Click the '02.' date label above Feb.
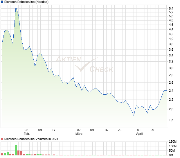Screen dimensions: 180x158 coord(27,130)
